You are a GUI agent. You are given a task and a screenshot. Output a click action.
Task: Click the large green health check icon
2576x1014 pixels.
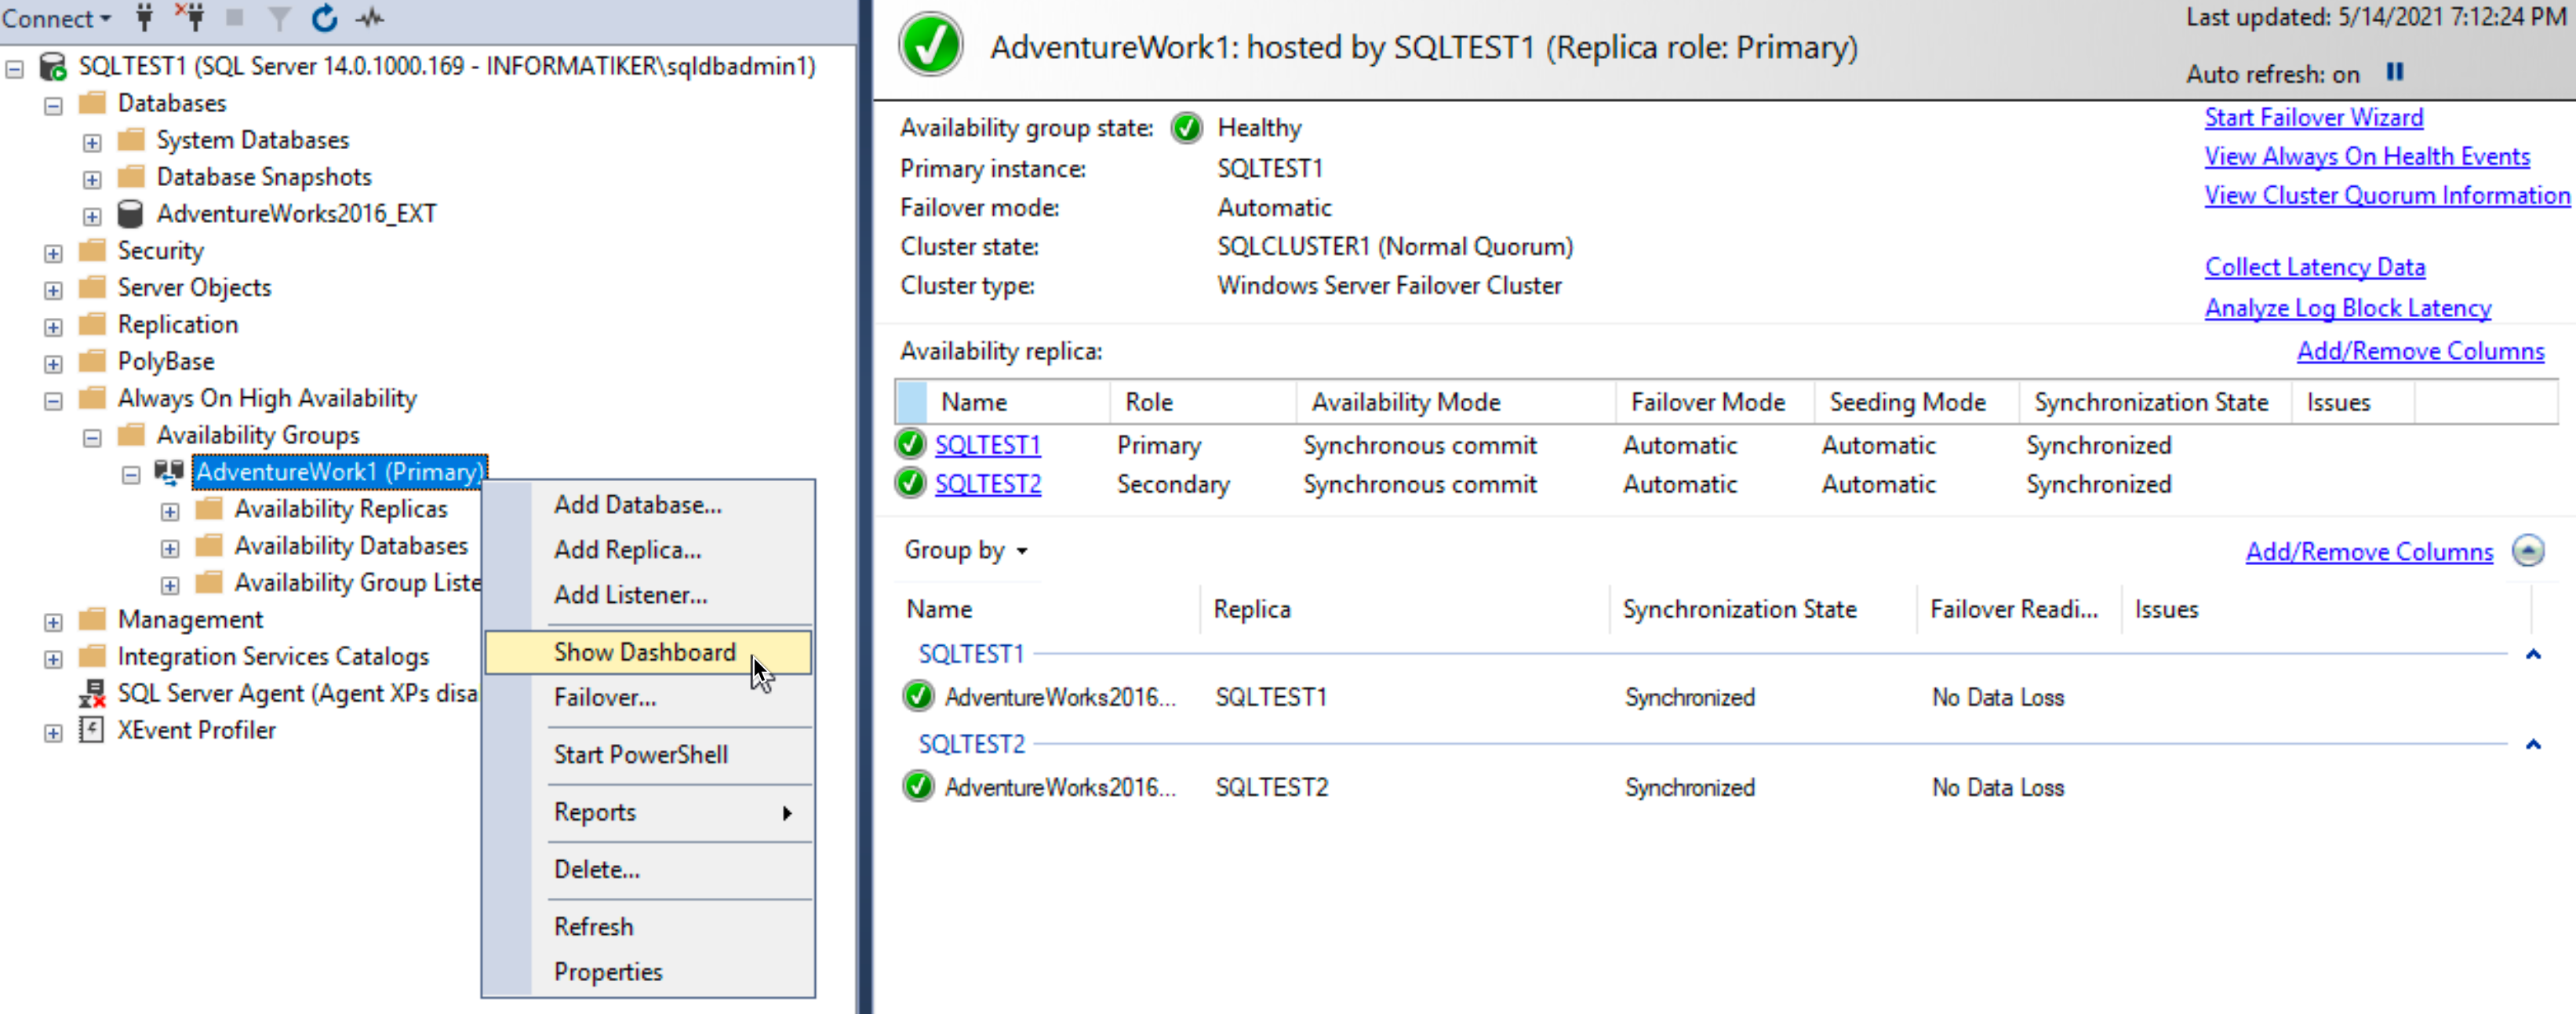pos(930,45)
